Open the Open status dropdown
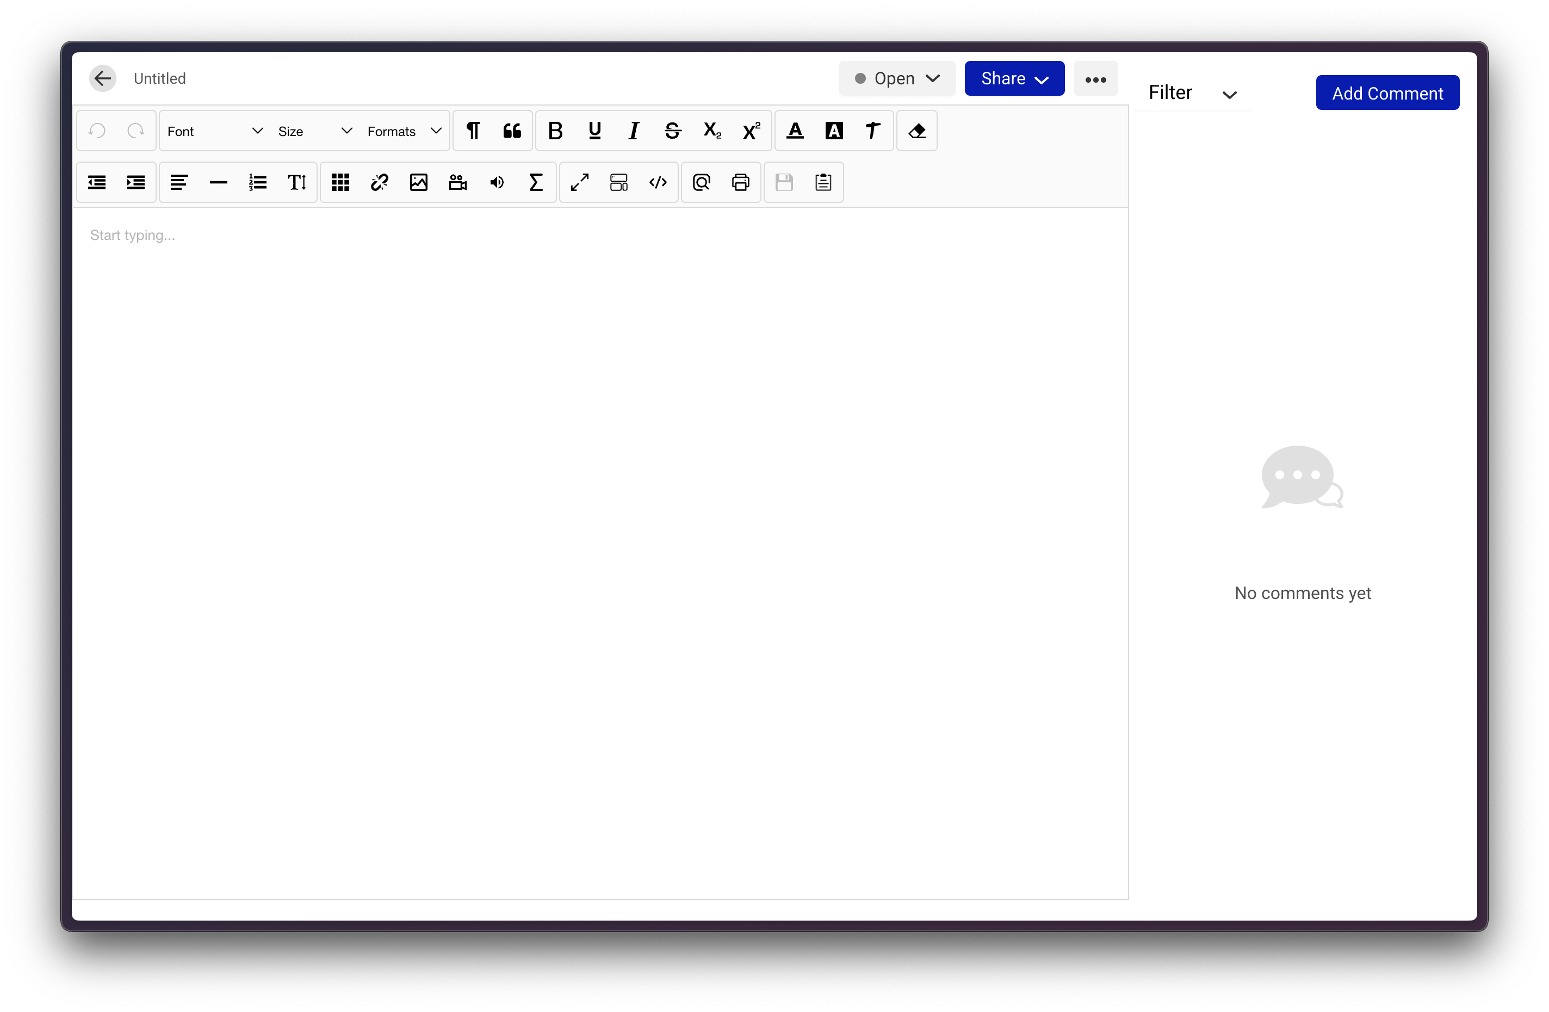 [x=897, y=78]
